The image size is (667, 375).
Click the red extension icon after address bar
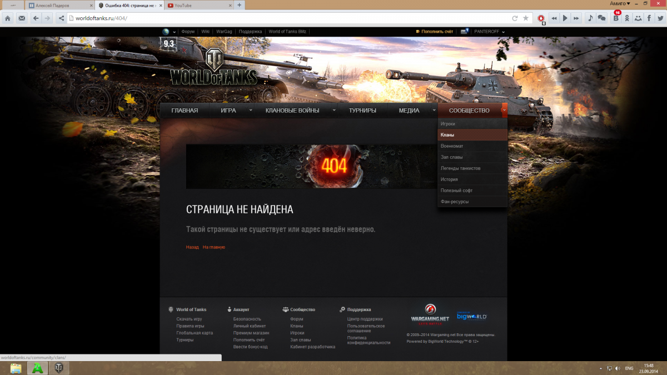pos(541,18)
